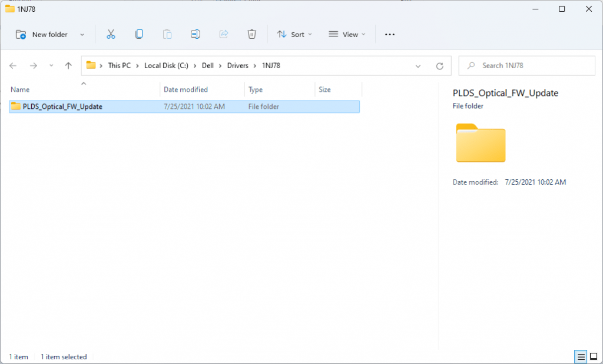Expand the New folder dropdown arrow
This screenshot has height=364, width=603.
click(82, 35)
